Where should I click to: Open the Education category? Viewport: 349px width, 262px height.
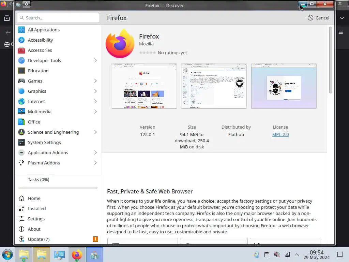58,71
